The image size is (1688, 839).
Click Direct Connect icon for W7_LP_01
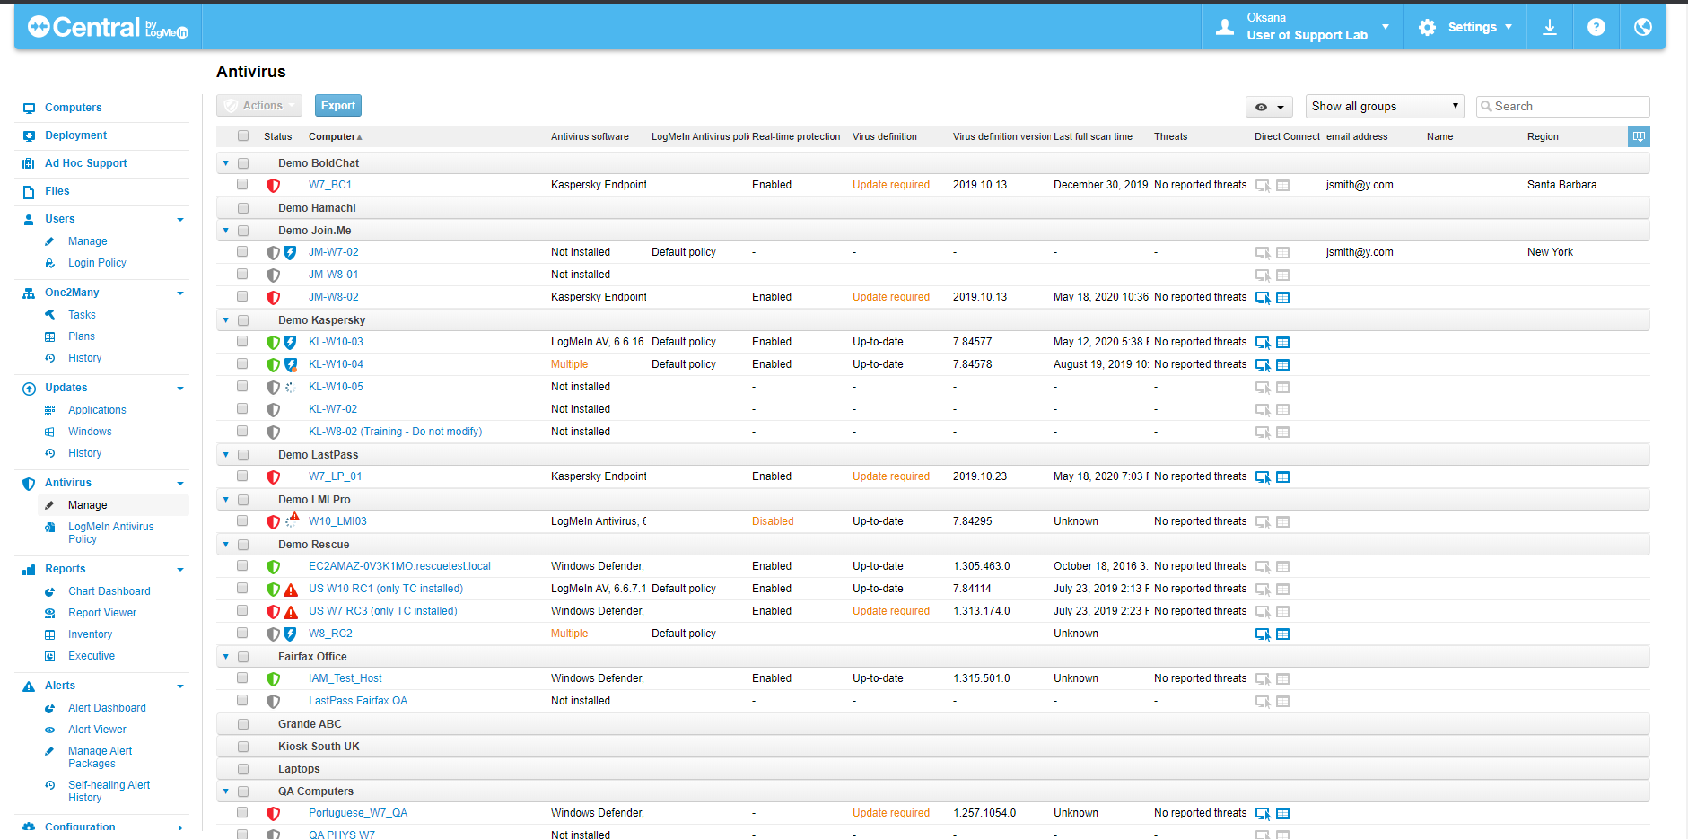click(1263, 477)
